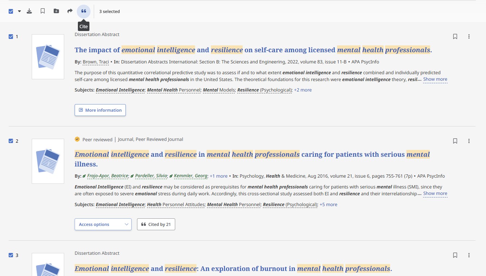Click the Cited by 21 button
Image resolution: width=486 pixels, height=276 pixels.
click(x=156, y=224)
